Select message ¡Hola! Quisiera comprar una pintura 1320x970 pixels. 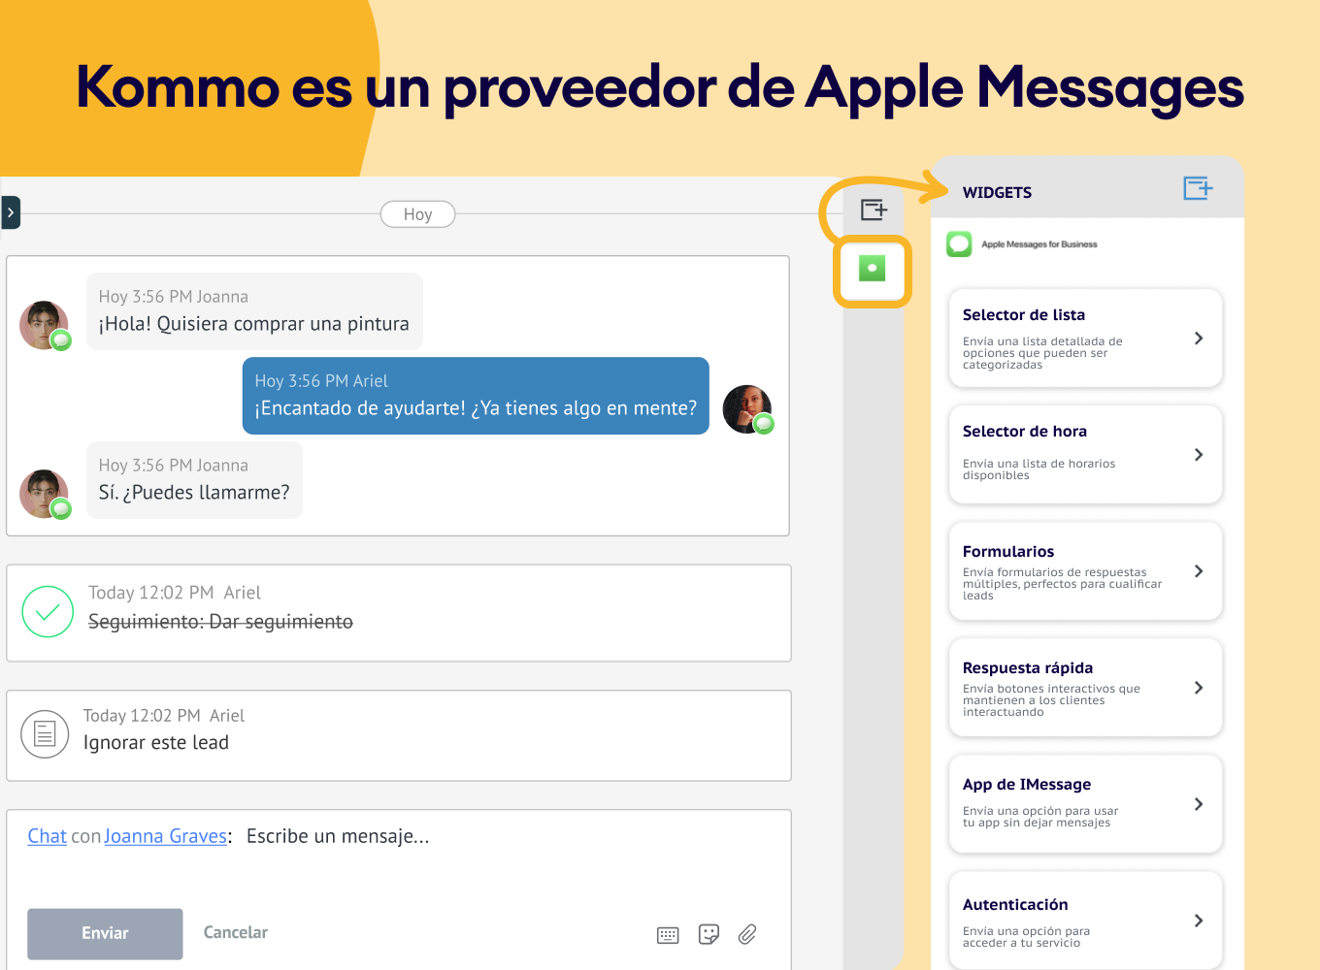tap(254, 311)
